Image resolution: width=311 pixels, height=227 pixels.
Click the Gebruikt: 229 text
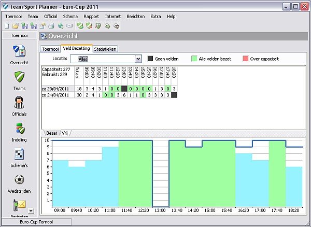(54, 75)
